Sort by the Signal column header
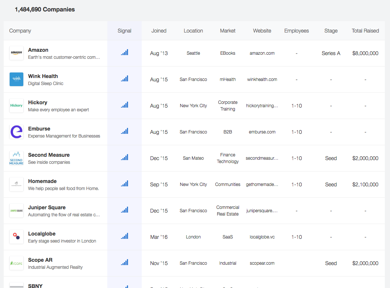The width and height of the screenshot is (390, 288). pos(124,31)
